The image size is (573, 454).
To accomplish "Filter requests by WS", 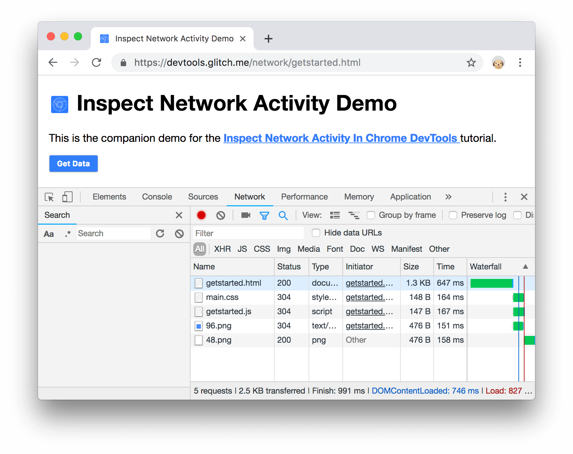I will point(378,249).
